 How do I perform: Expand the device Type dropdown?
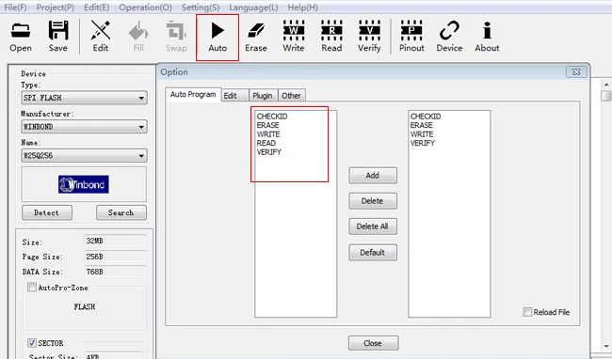coord(84,98)
